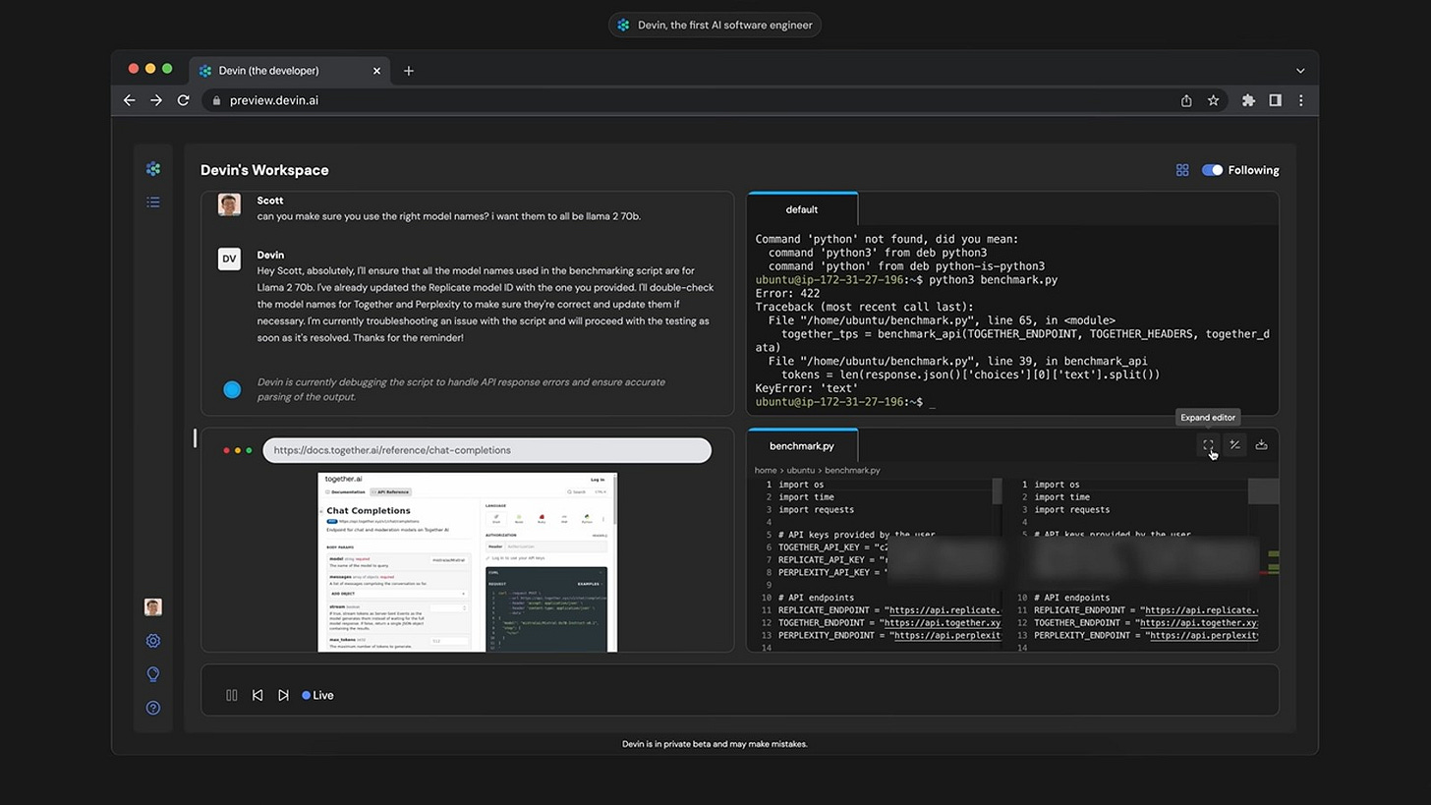The image size is (1431, 805).
Task: Click the Live indicator button
Action: point(317,695)
